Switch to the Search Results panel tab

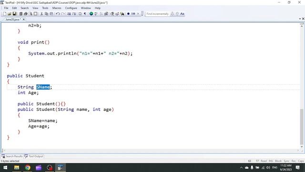[12, 156]
